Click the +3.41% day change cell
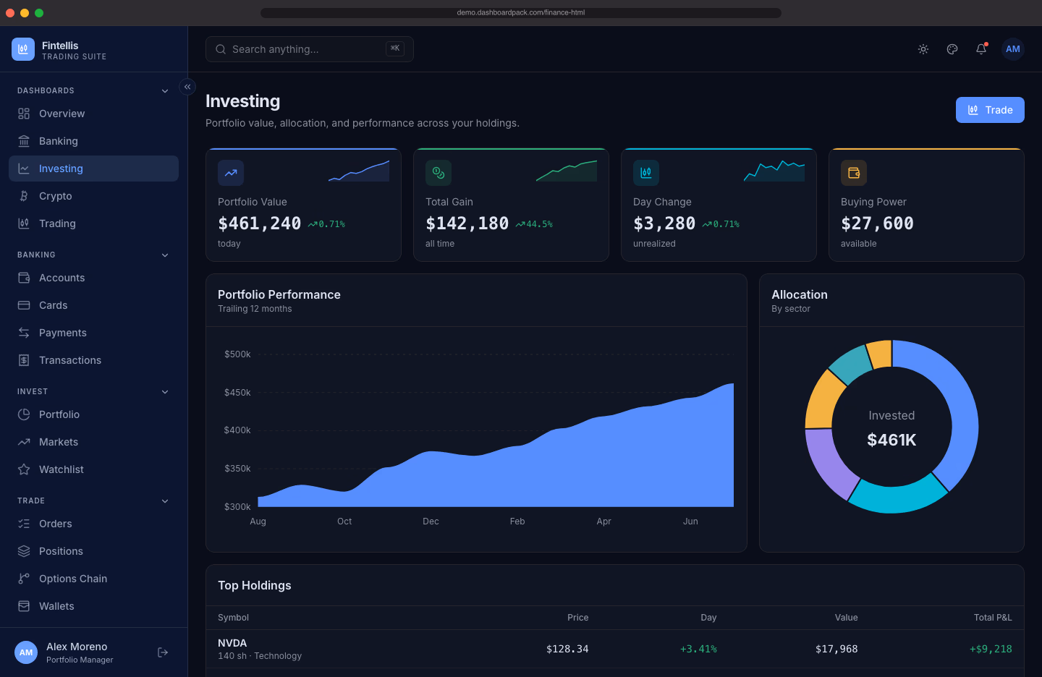 [x=698, y=649]
